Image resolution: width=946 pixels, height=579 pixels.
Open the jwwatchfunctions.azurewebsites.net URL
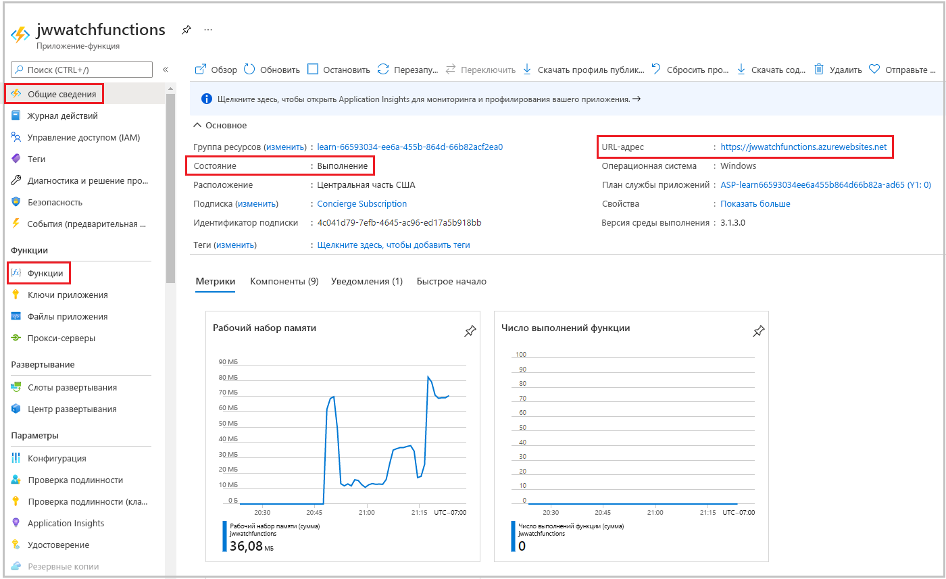coord(803,147)
